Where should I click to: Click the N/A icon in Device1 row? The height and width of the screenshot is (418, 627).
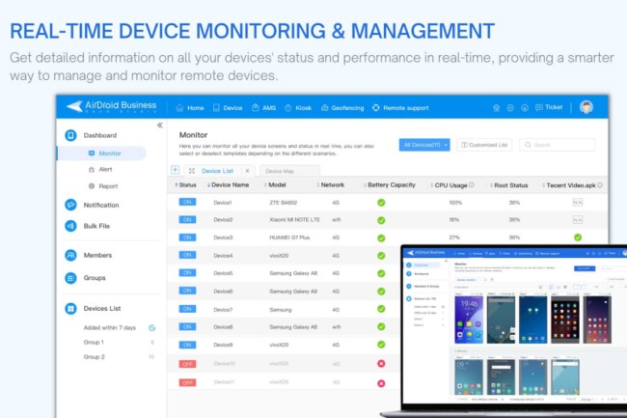pos(578,203)
